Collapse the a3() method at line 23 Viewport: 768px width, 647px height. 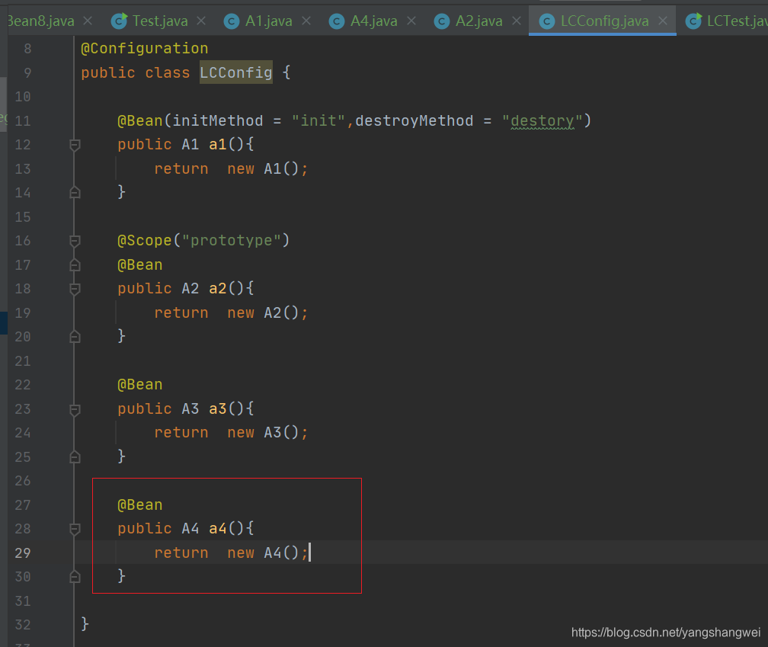(75, 409)
